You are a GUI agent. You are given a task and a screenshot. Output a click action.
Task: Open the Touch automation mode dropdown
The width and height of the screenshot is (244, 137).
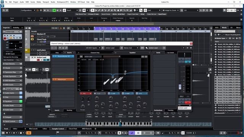(x=72, y=10)
